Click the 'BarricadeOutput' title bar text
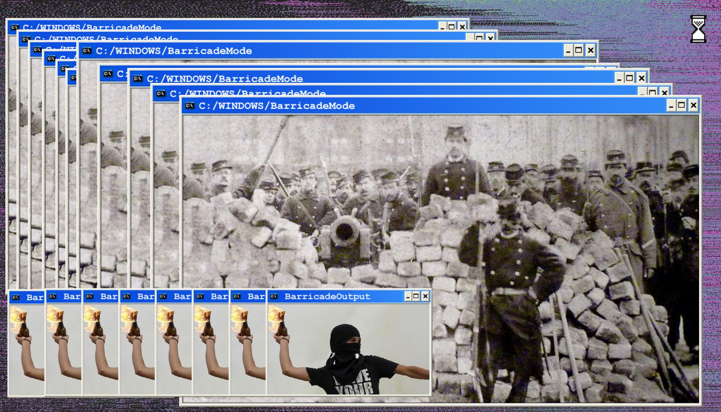 click(327, 297)
